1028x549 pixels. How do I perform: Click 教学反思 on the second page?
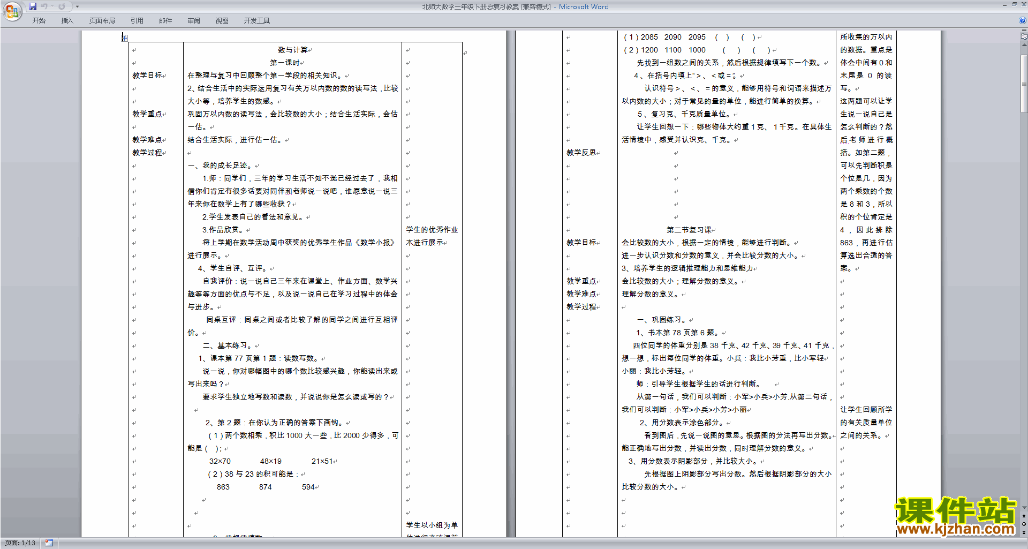click(x=581, y=153)
